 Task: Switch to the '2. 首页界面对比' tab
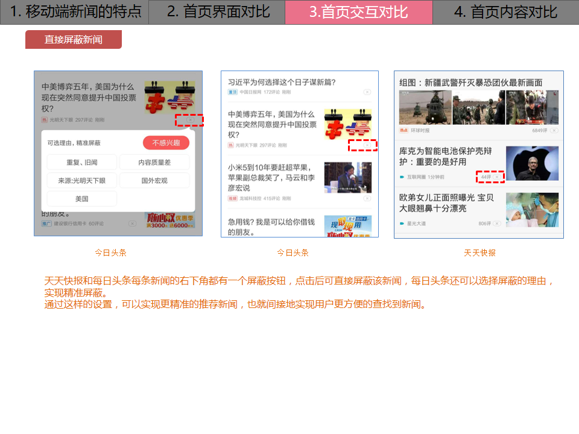217,12
